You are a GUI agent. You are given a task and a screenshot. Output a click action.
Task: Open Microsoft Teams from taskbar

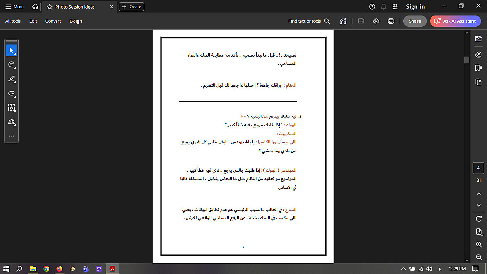pyautogui.click(x=86, y=269)
